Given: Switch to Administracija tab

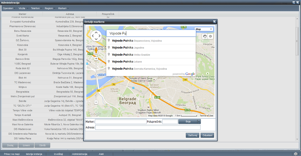Looking at the screenshot, I should point(80,154).
